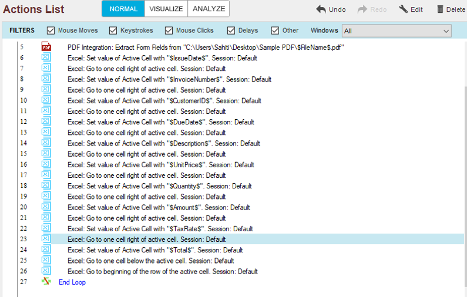Select the Set value "$CustomerID$" action
The image size is (467, 297).
164,101
